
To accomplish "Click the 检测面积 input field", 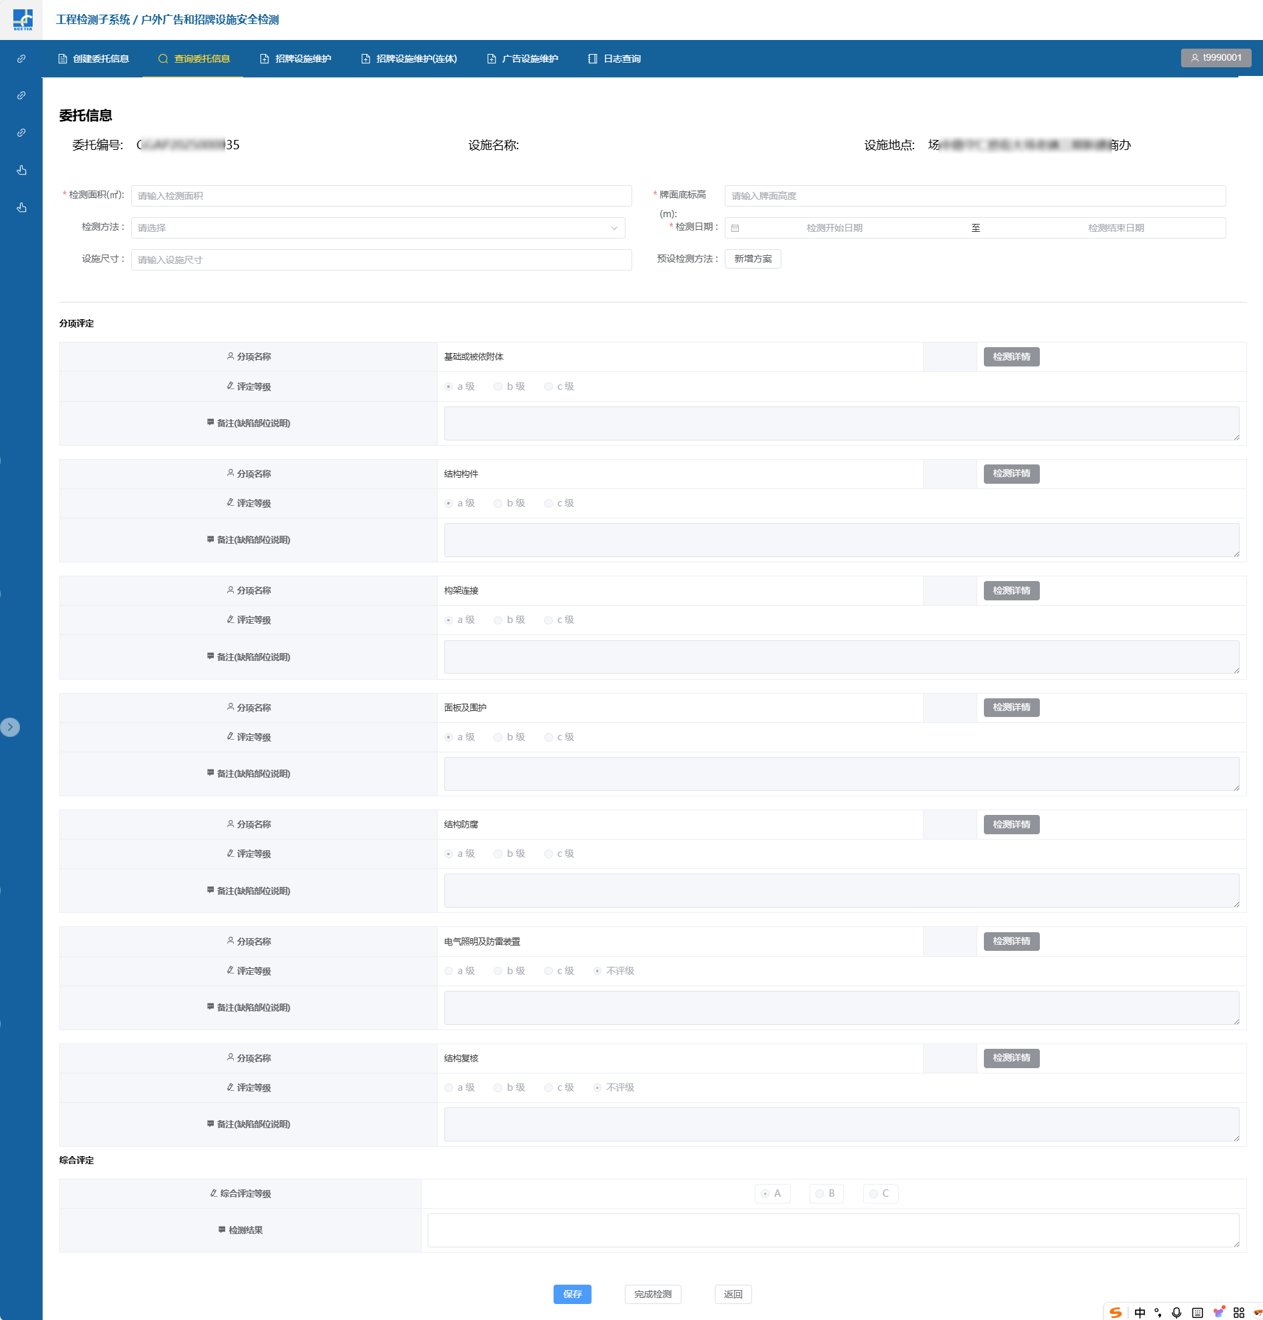I will (x=381, y=196).
